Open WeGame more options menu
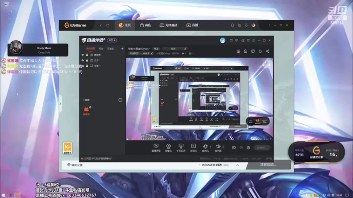The height and width of the screenshot is (198, 353). click(269, 26)
